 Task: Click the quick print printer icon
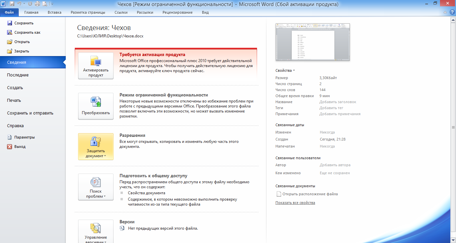point(37,4)
